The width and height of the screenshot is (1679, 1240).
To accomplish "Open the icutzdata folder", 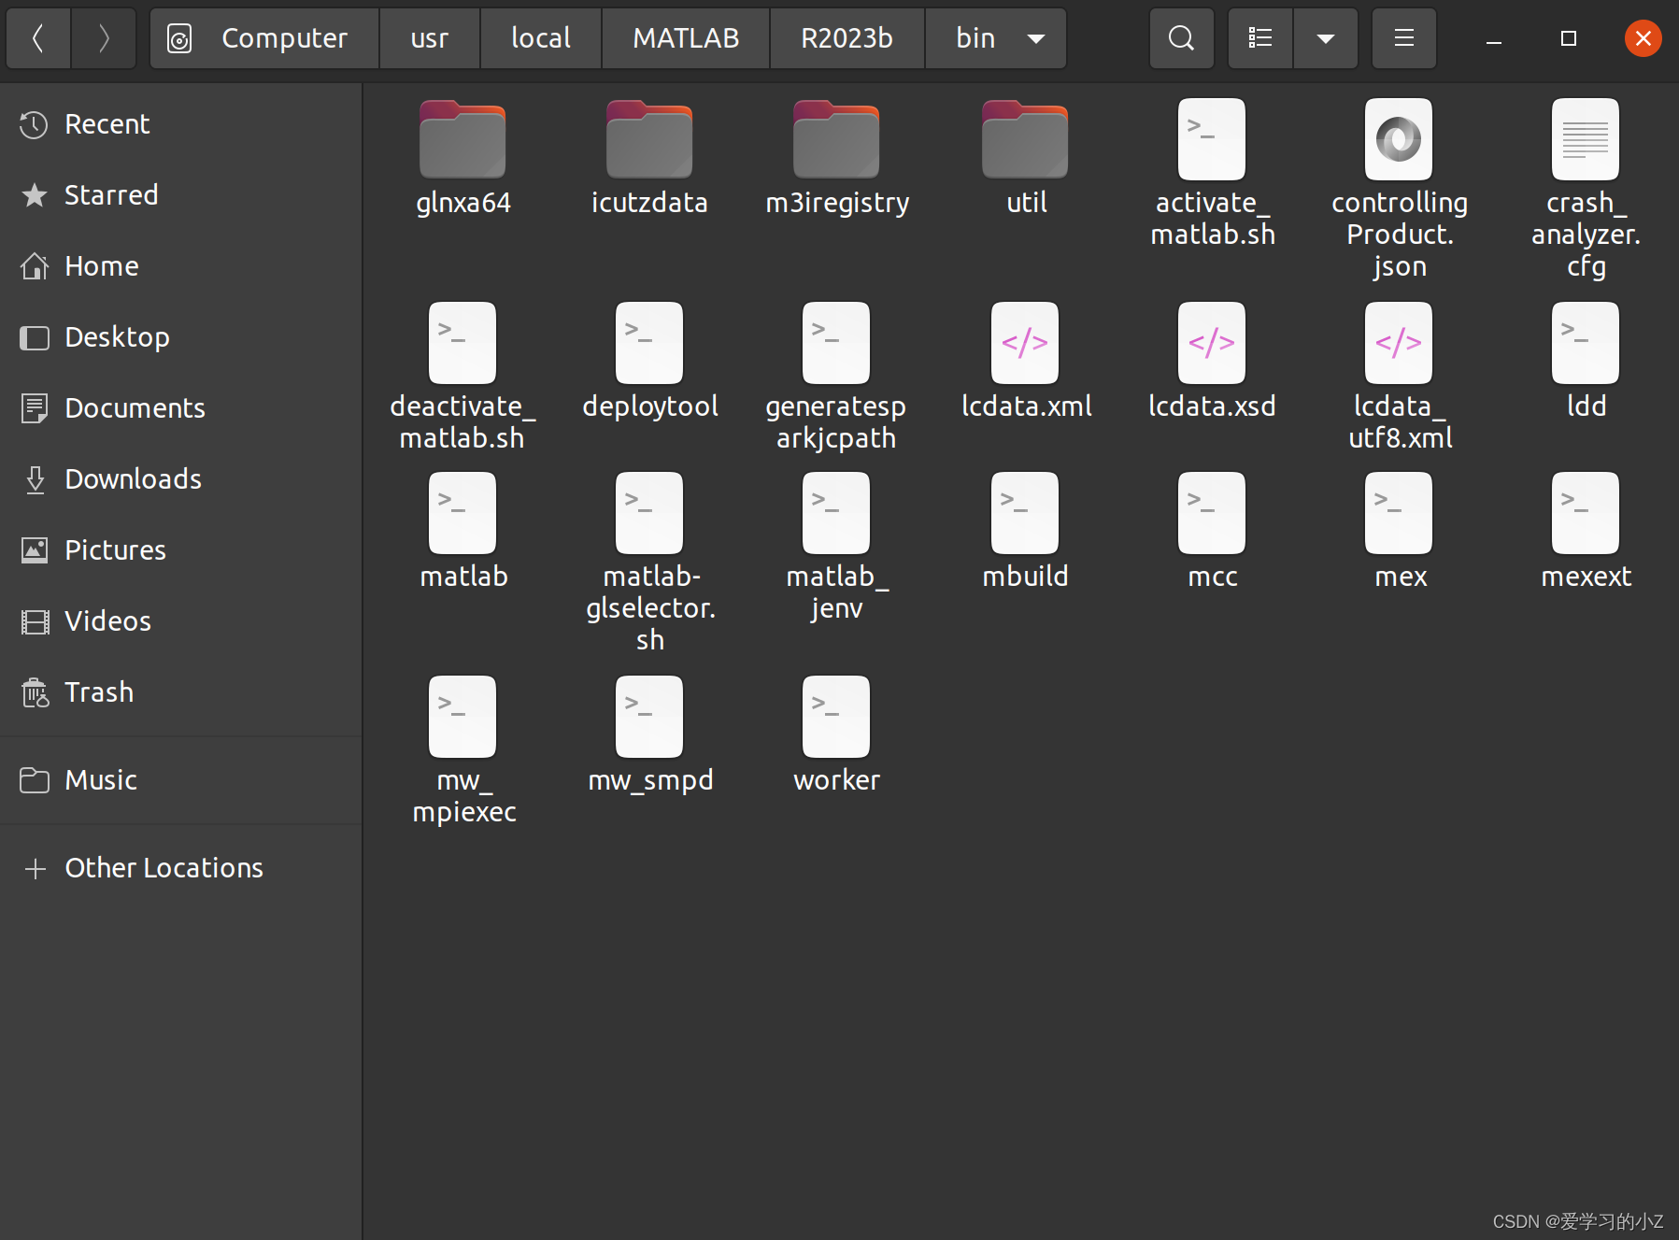I will coord(649,157).
